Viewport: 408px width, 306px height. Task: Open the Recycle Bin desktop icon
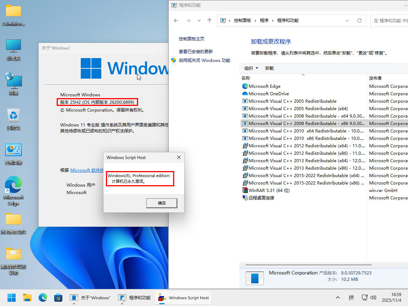point(13,119)
